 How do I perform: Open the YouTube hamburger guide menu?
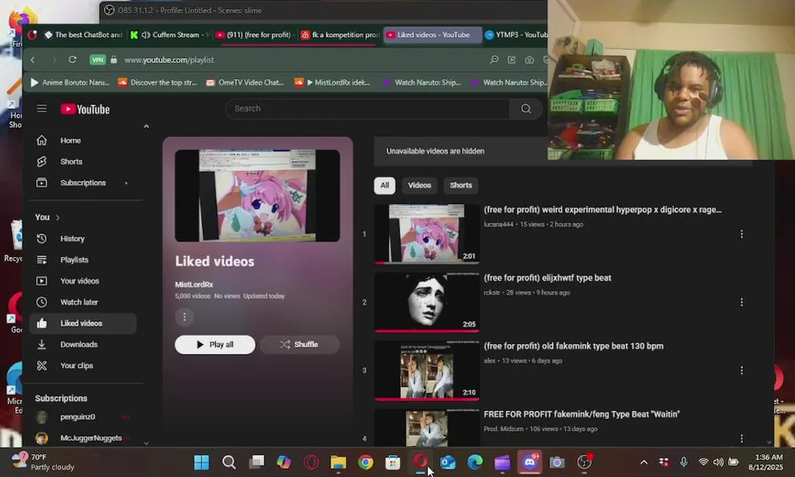(x=42, y=109)
